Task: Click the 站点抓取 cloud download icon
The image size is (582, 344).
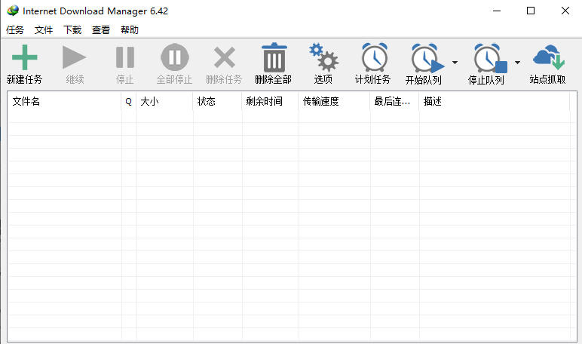Action: coord(549,57)
